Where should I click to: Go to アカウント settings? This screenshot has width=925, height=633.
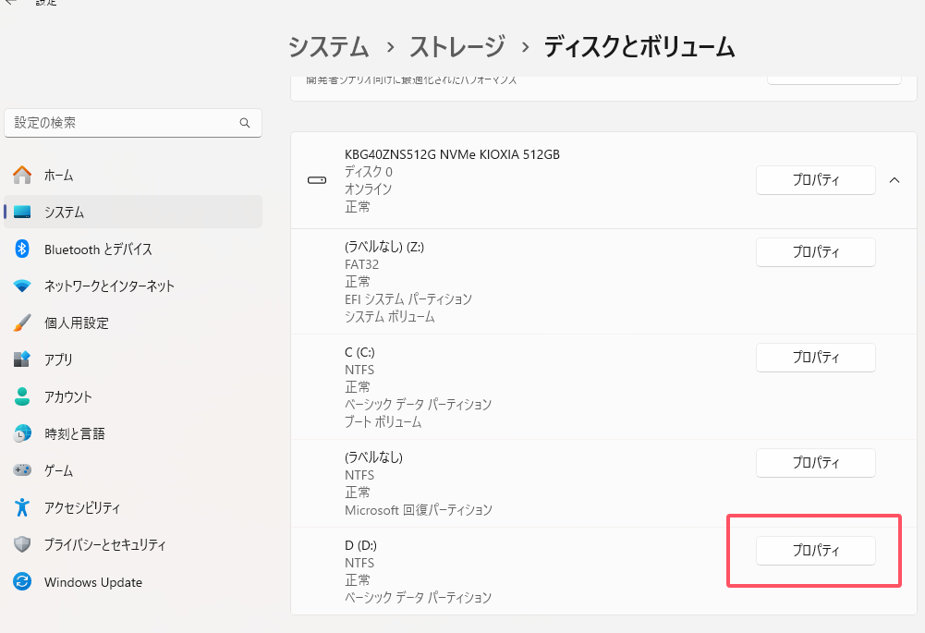[x=71, y=396]
